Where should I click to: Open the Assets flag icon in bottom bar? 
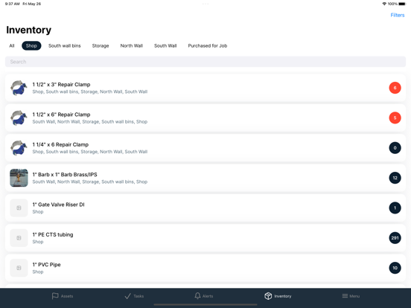click(x=55, y=296)
